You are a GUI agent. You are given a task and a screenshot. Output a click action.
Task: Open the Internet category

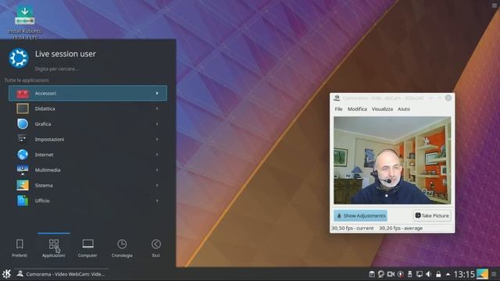[87, 155]
